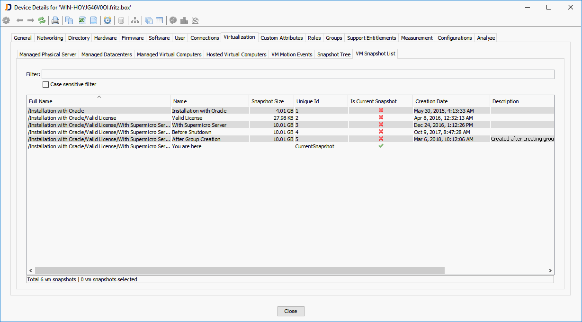The width and height of the screenshot is (582, 322).
Task: Click the network topology icon
Action: 134,20
